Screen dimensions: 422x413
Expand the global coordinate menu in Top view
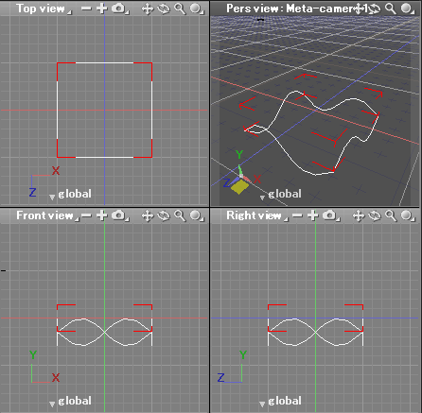(70, 194)
